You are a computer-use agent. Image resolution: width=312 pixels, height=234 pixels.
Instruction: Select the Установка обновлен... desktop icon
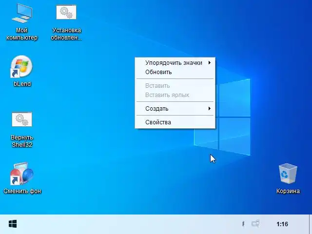coord(66,22)
